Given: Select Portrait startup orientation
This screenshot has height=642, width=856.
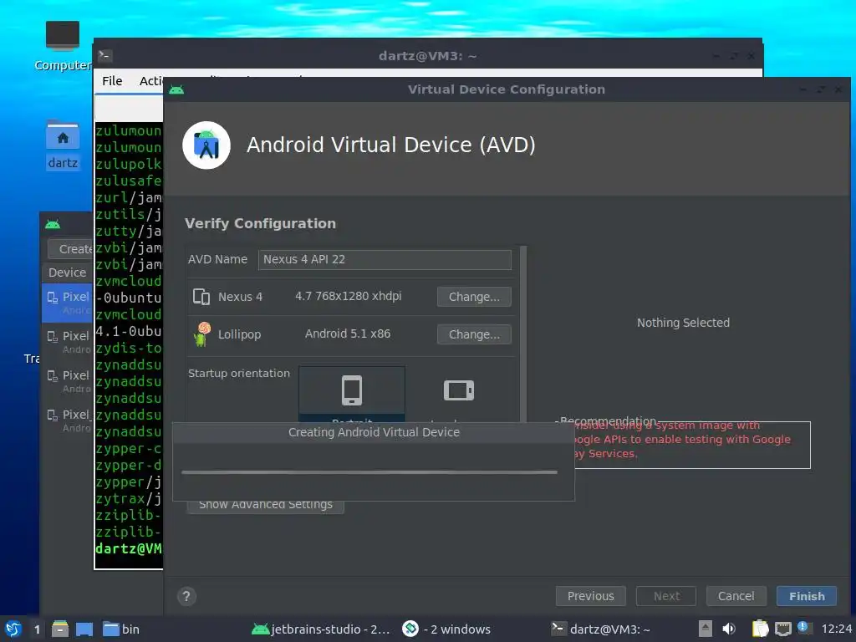Looking at the screenshot, I should click(x=352, y=395).
